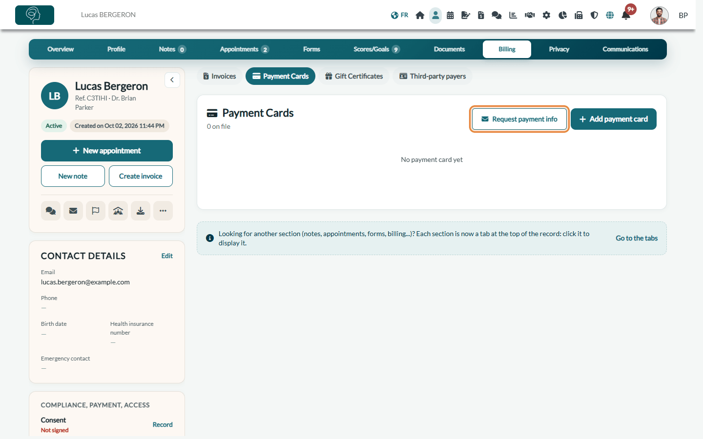Click the download icon in sidebar
Screen dimensions: 703x439
(141, 211)
